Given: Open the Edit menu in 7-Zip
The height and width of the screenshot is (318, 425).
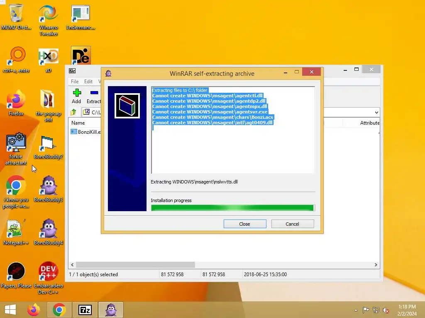Looking at the screenshot, I should 88,82.
